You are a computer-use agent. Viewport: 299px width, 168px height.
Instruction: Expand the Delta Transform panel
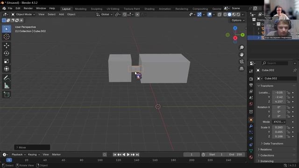pos(272,144)
